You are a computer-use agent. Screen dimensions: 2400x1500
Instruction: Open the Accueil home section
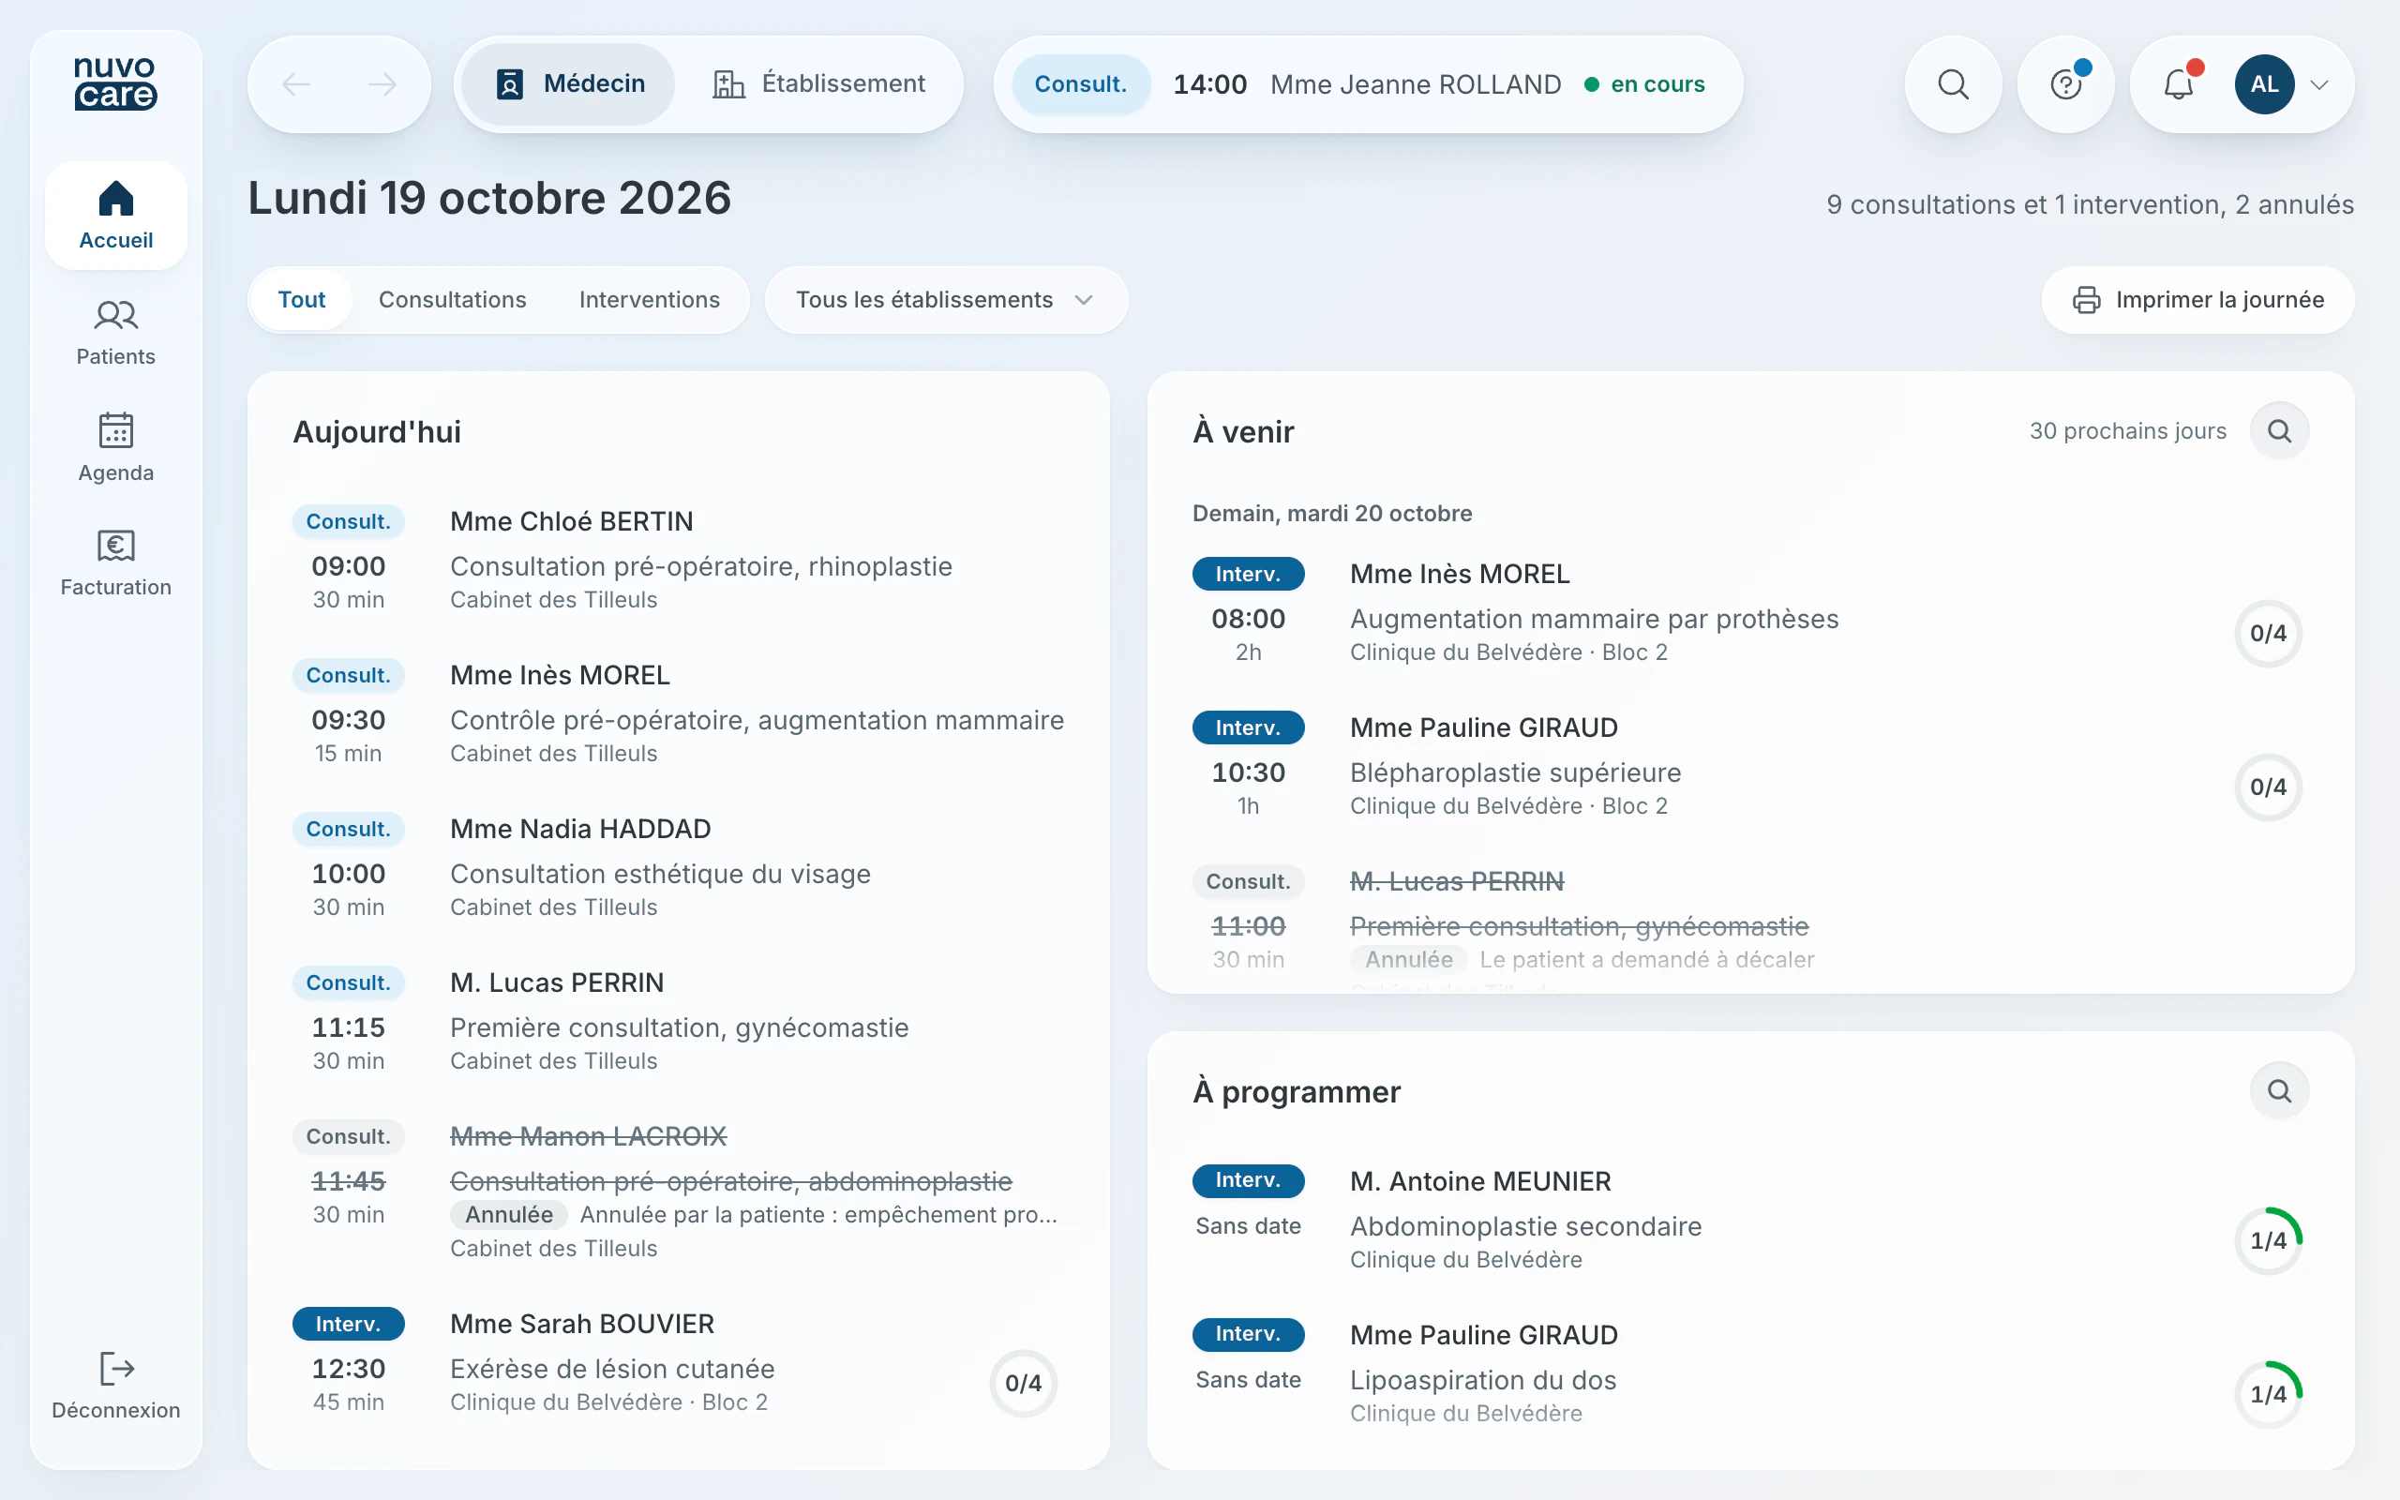[116, 216]
